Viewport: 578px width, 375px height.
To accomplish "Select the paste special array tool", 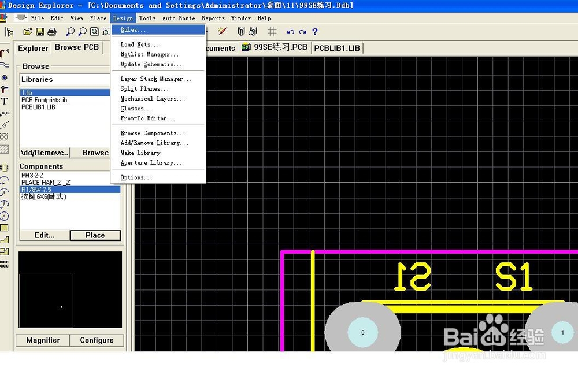I will 4,263.
